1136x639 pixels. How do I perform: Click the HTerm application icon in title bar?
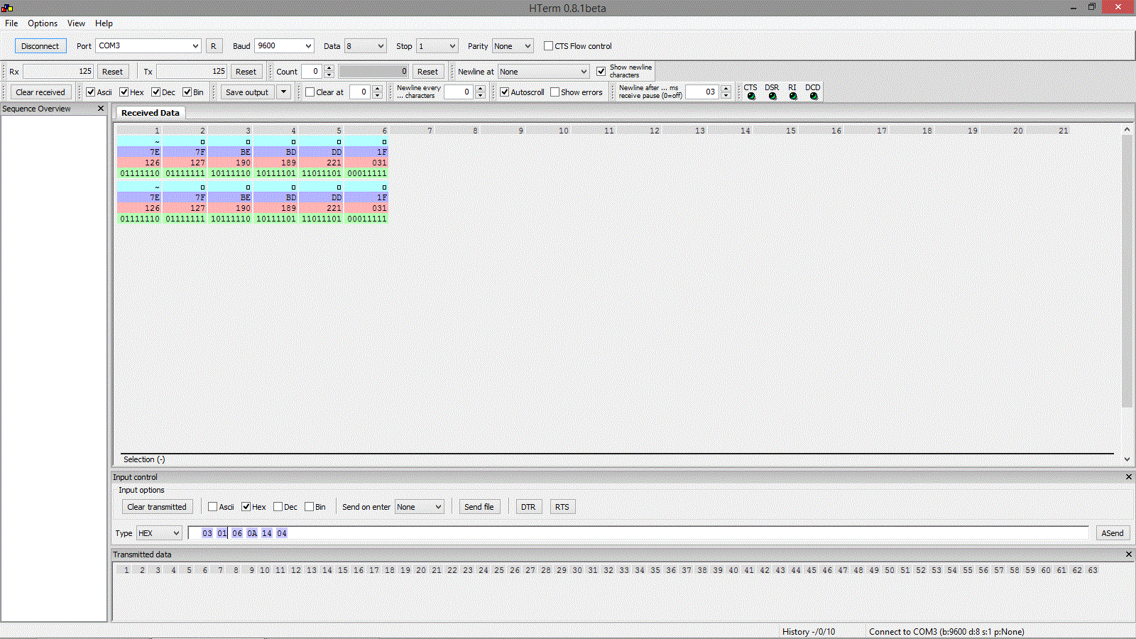click(7, 8)
